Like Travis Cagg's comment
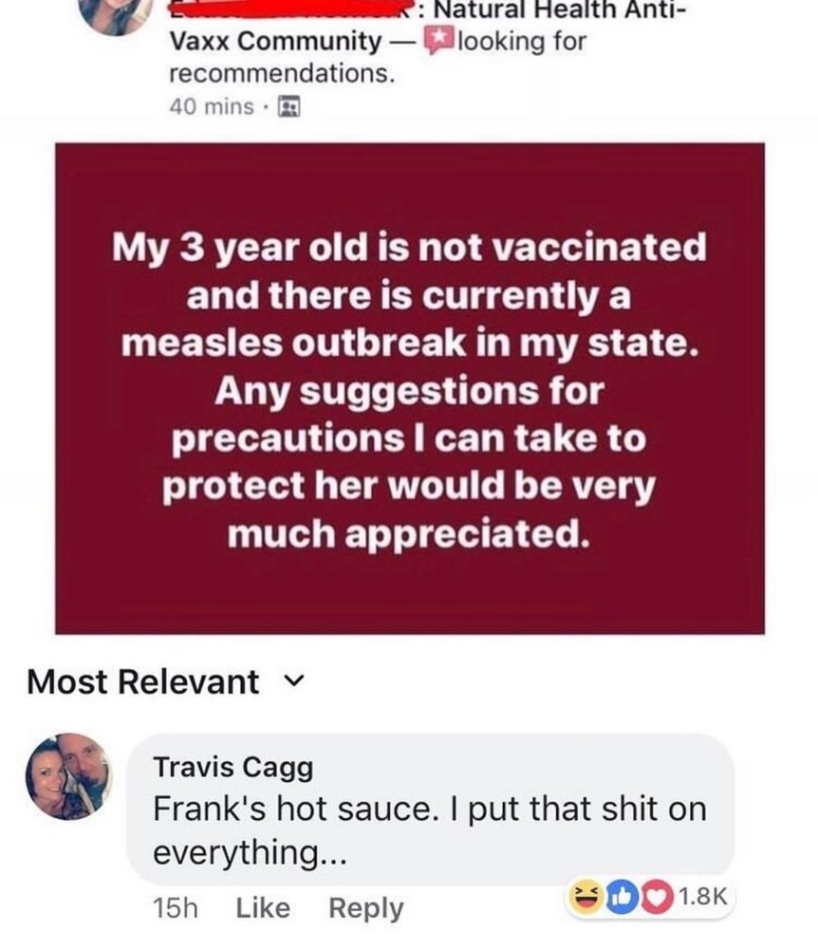The image size is (818, 949). (x=262, y=908)
